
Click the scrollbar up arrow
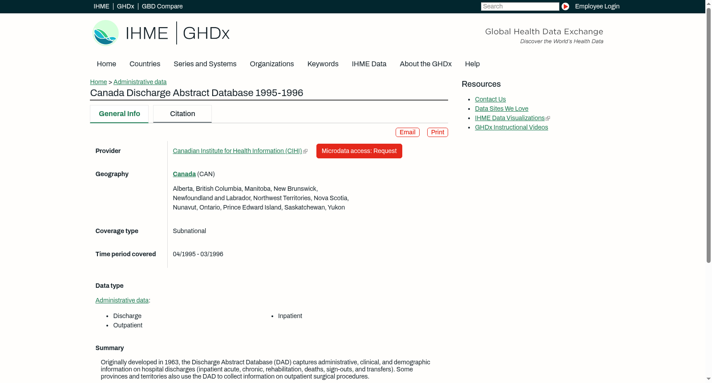tap(708, 3)
